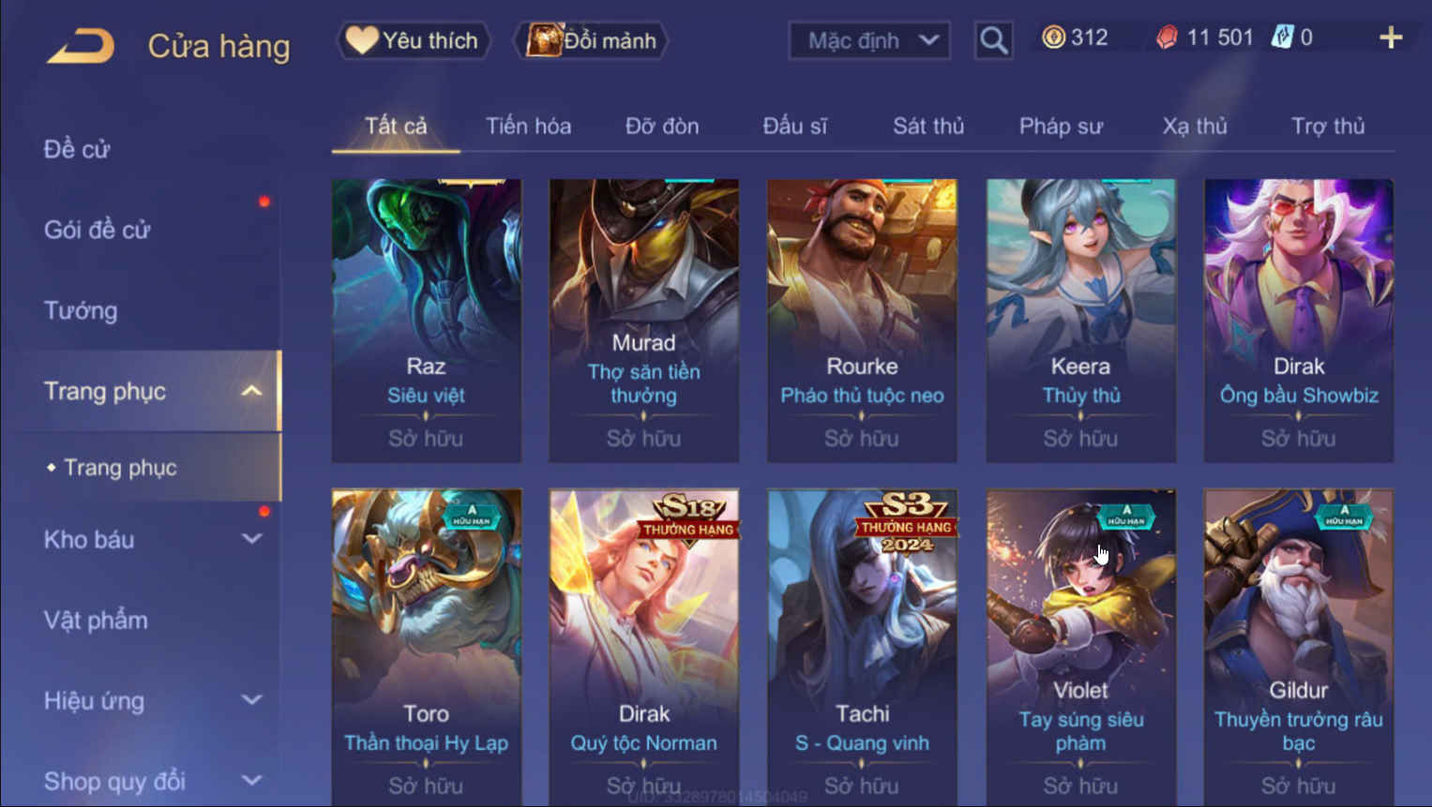The height and width of the screenshot is (807, 1432).
Task: Click the golden back arrow icon
Action: pos(81,45)
